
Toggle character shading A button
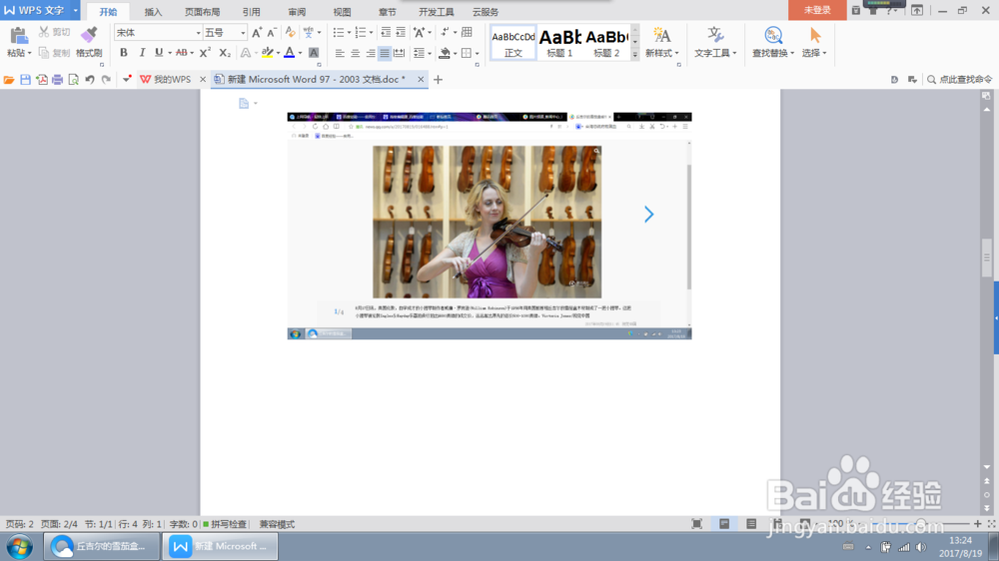(x=314, y=53)
